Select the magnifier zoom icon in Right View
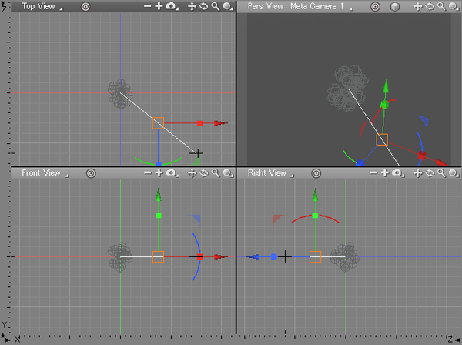 [x=441, y=173]
